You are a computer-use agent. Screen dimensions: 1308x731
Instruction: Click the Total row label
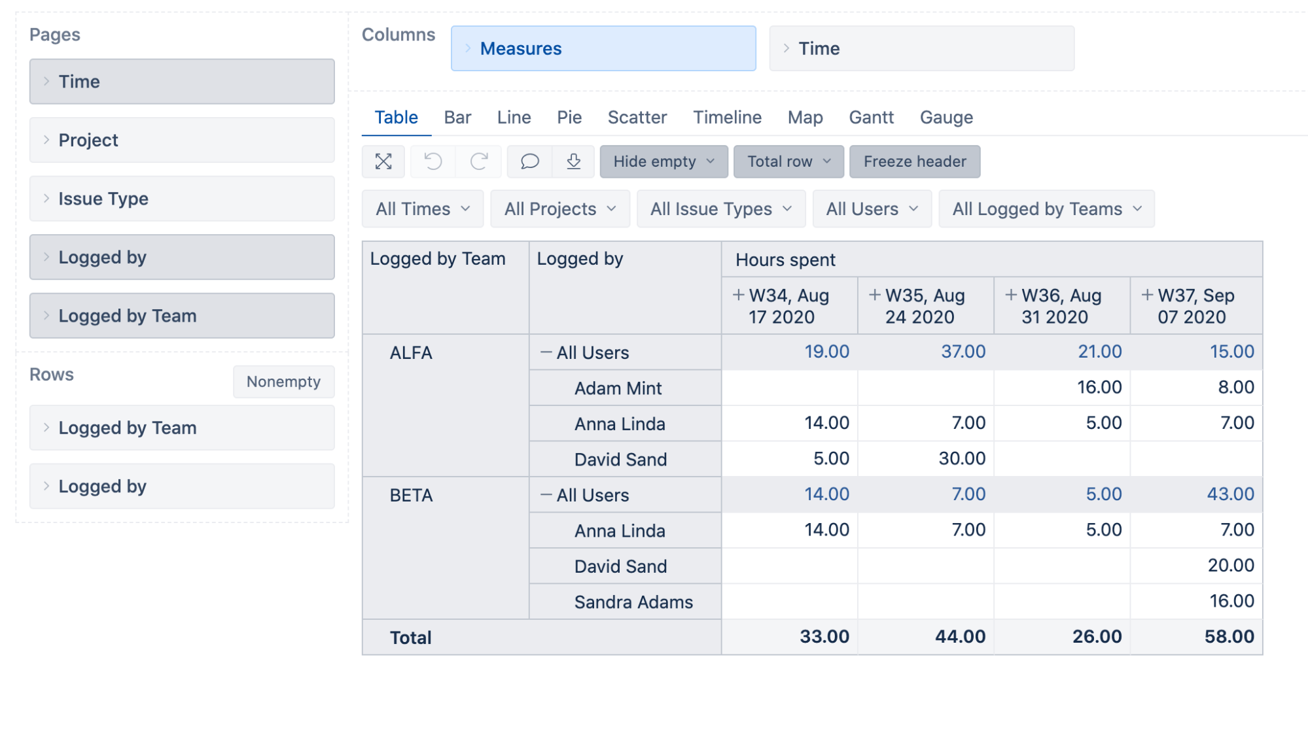[410, 637]
